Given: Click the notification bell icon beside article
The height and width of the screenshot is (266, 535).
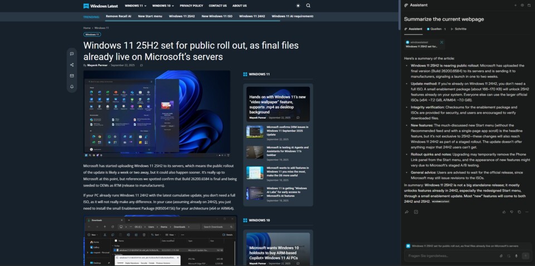Looking at the screenshot, I should pos(72,87).
